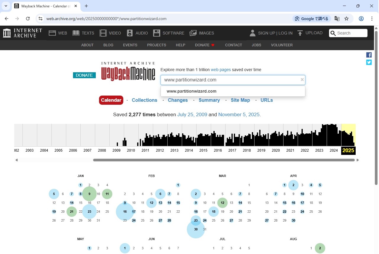The width and height of the screenshot is (379, 254).
Task: Open the Summary tab
Action: 209,100
